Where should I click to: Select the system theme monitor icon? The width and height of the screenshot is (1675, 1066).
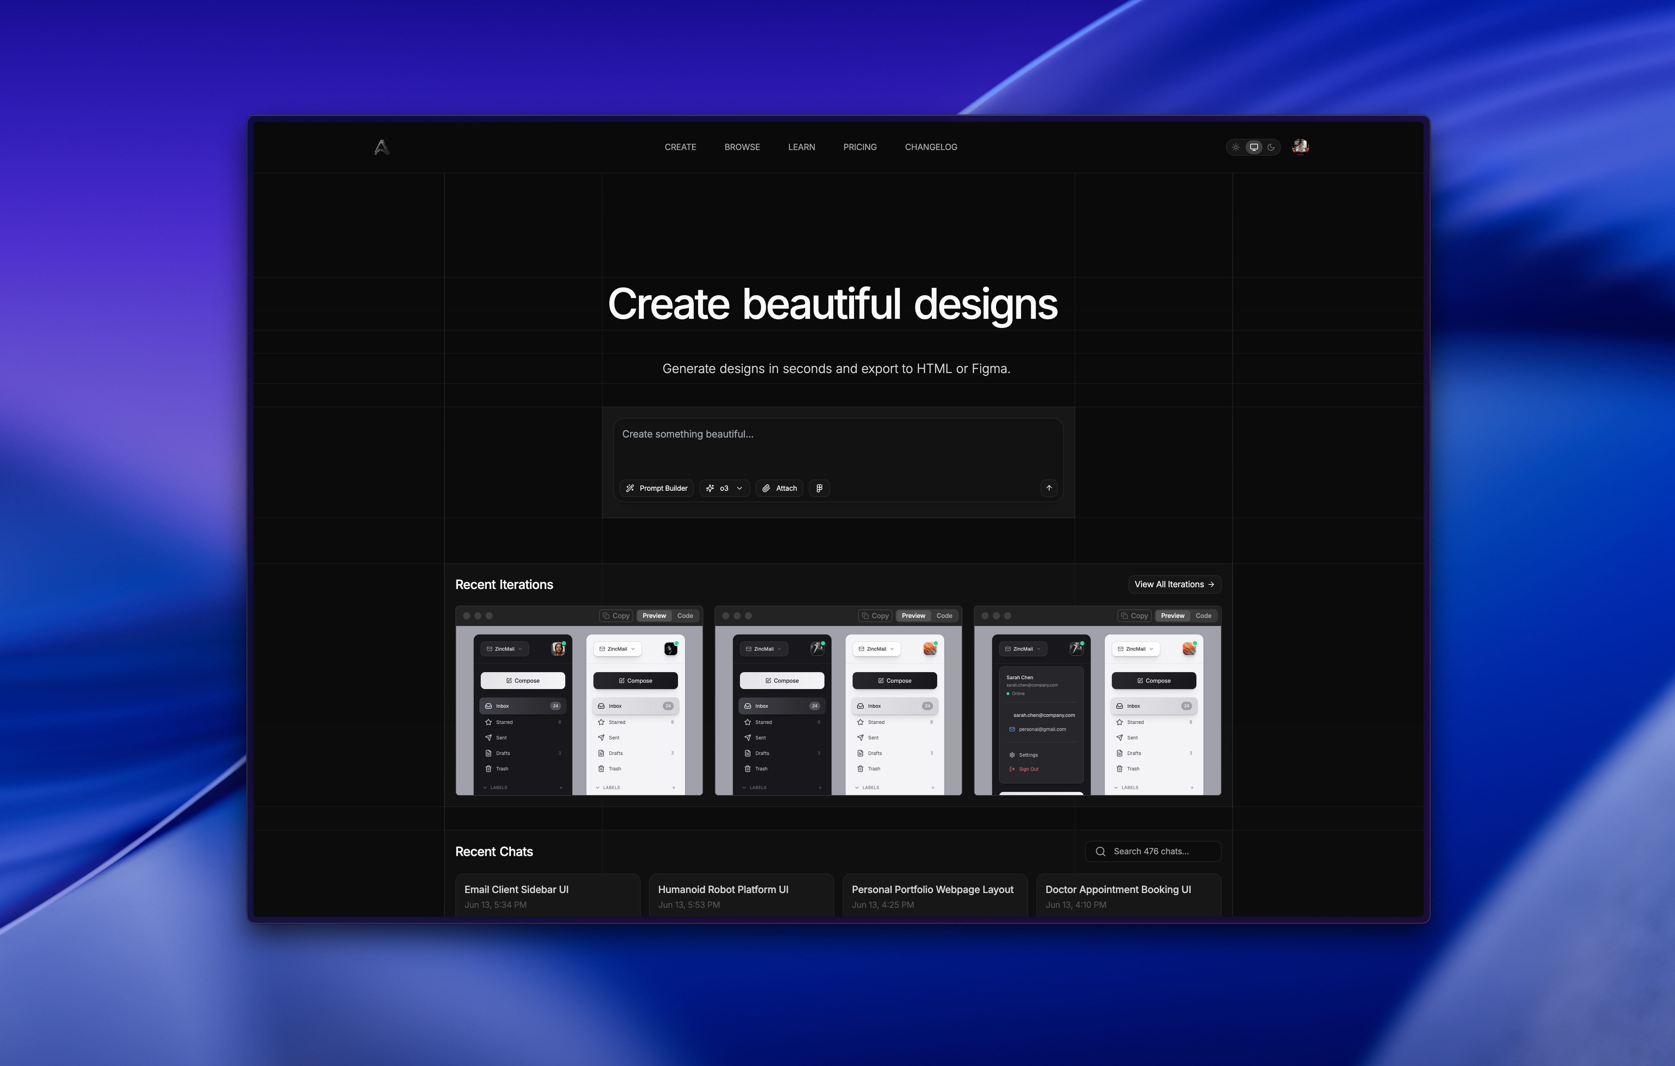[x=1253, y=147]
